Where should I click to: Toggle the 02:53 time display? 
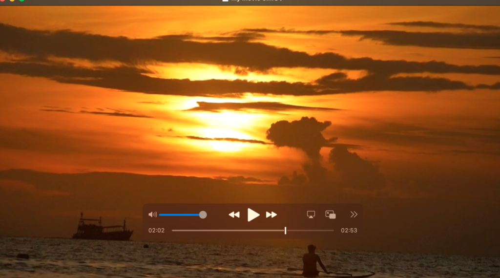click(x=349, y=230)
